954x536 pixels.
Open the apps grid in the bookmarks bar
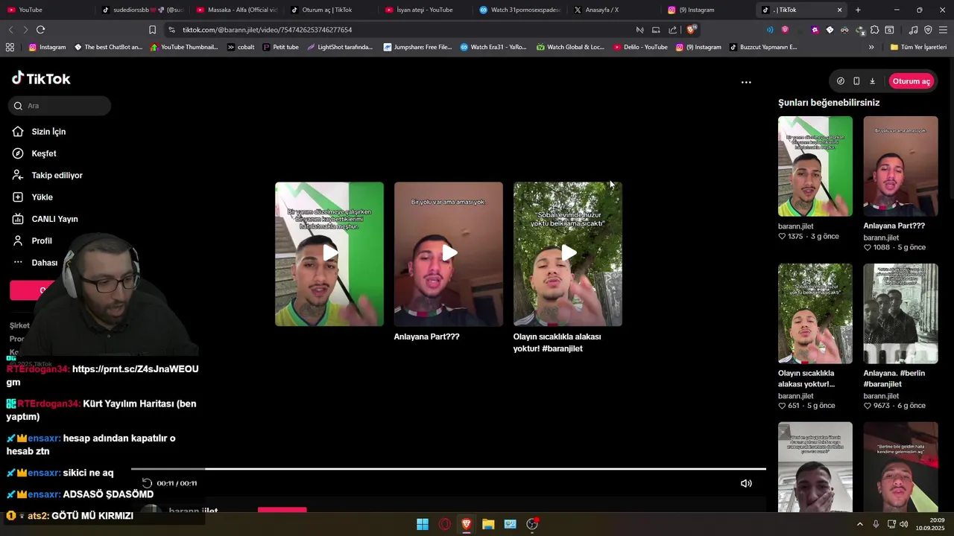tap(10, 47)
